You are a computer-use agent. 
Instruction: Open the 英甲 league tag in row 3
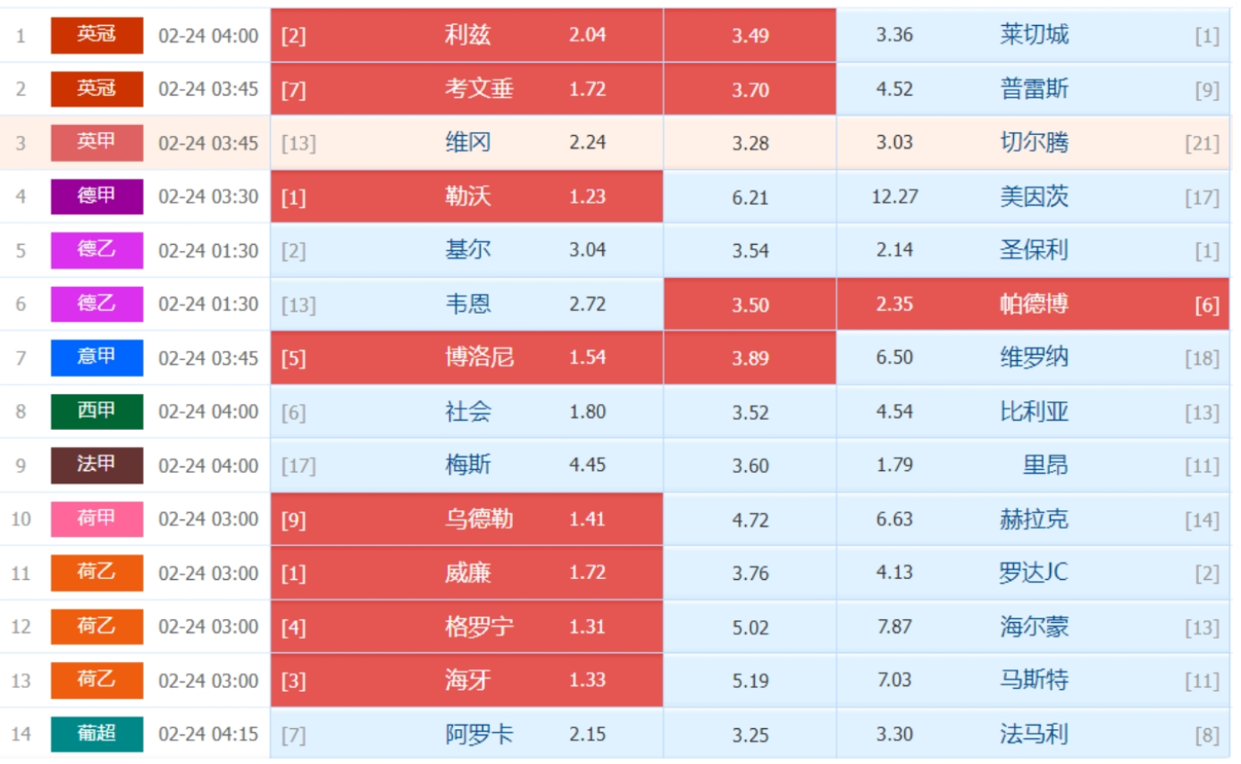click(96, 143)
